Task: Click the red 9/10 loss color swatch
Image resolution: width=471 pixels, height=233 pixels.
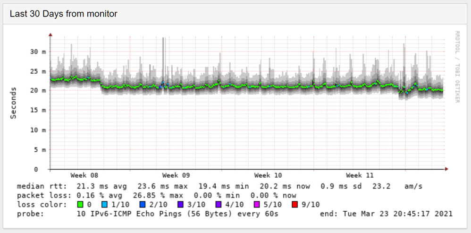Action: [x=295, y=205]
